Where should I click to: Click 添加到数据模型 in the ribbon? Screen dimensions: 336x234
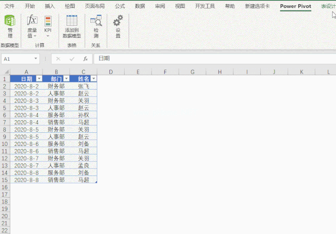pyautogui.click(x=72, y=26)
